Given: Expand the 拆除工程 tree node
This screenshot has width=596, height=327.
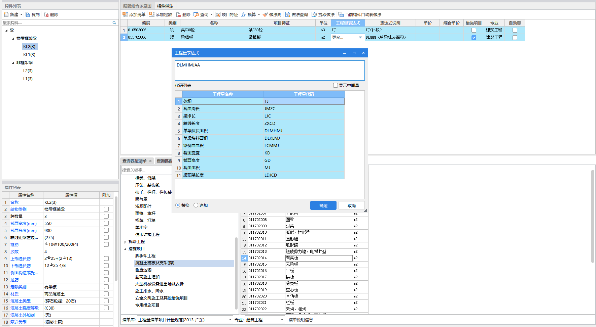Looking at the screenshot, I should click(x=125, y=242).
